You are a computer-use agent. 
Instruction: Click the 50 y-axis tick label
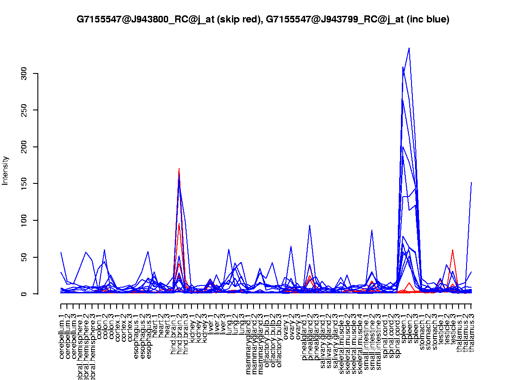(24, 257)
